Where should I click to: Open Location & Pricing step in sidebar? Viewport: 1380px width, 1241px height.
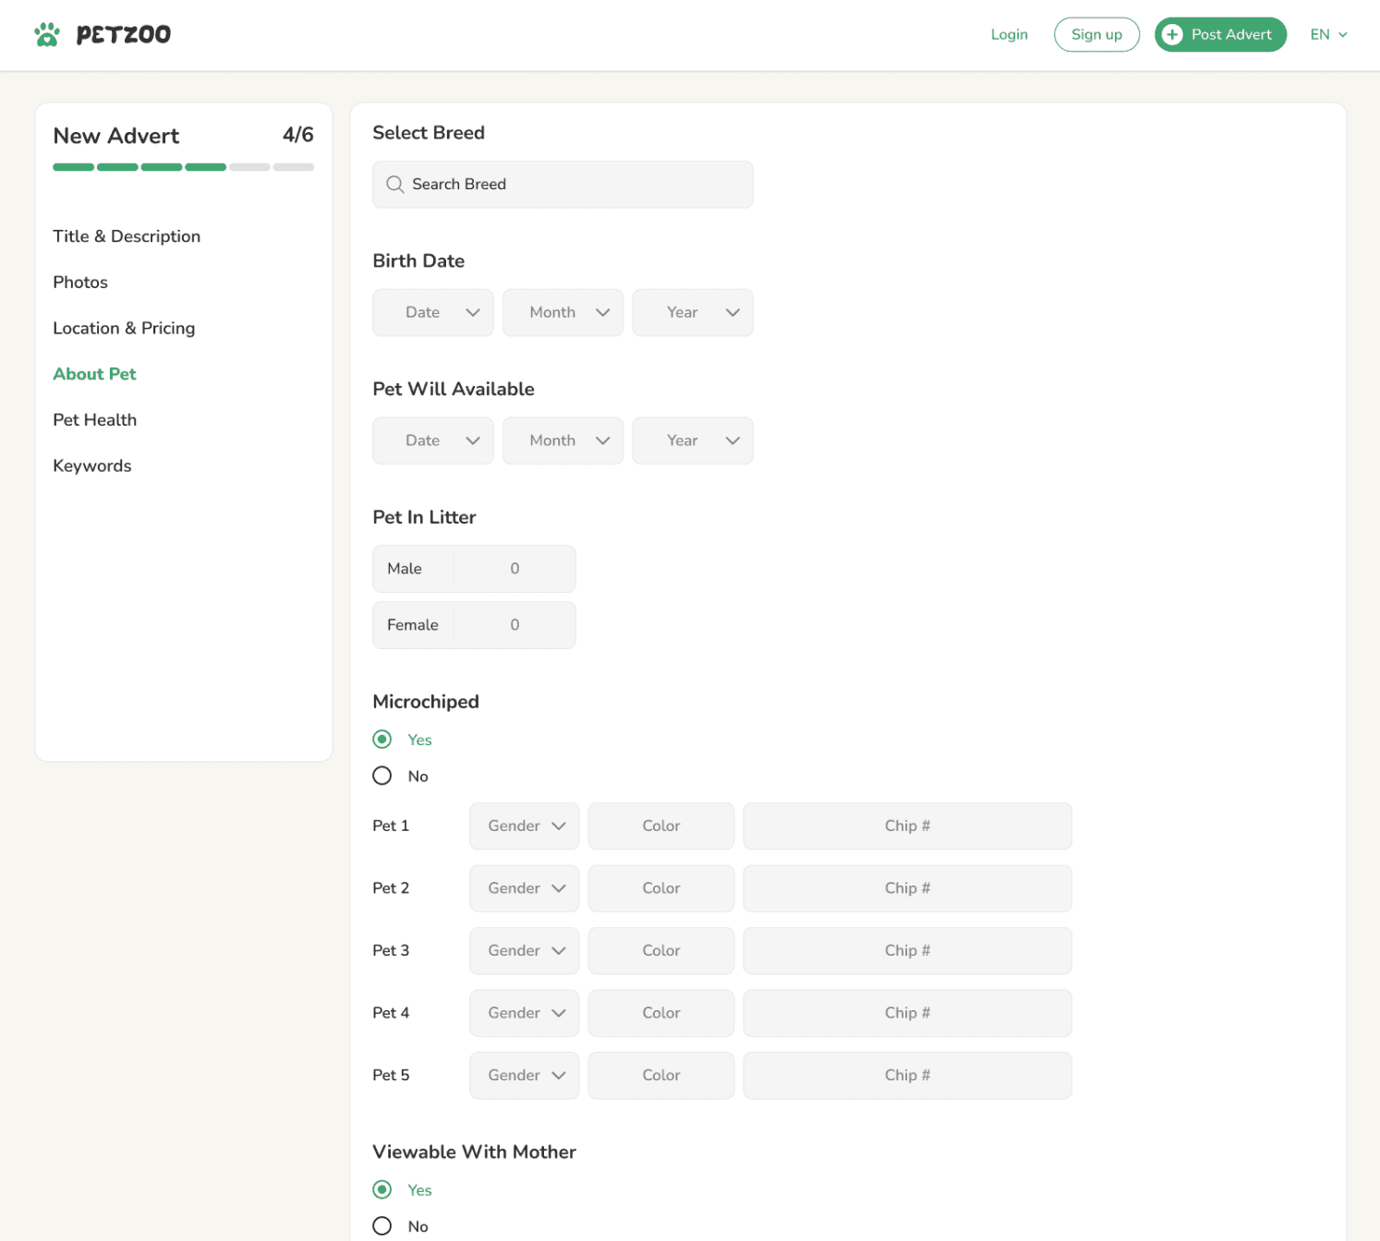[124, 329]
